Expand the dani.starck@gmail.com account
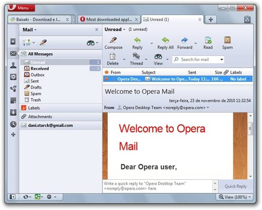This screenshot has width=262, height=210. (61, 125)
